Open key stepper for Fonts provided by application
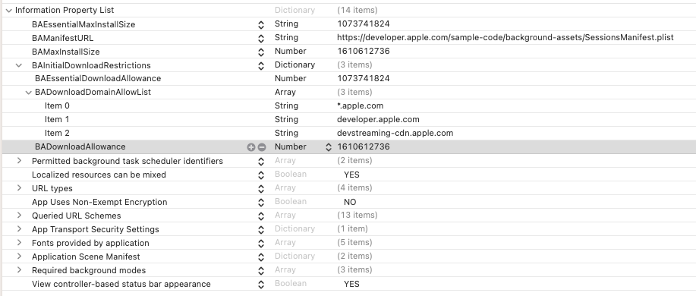This screenshot has width=696, height=296. 261,244
